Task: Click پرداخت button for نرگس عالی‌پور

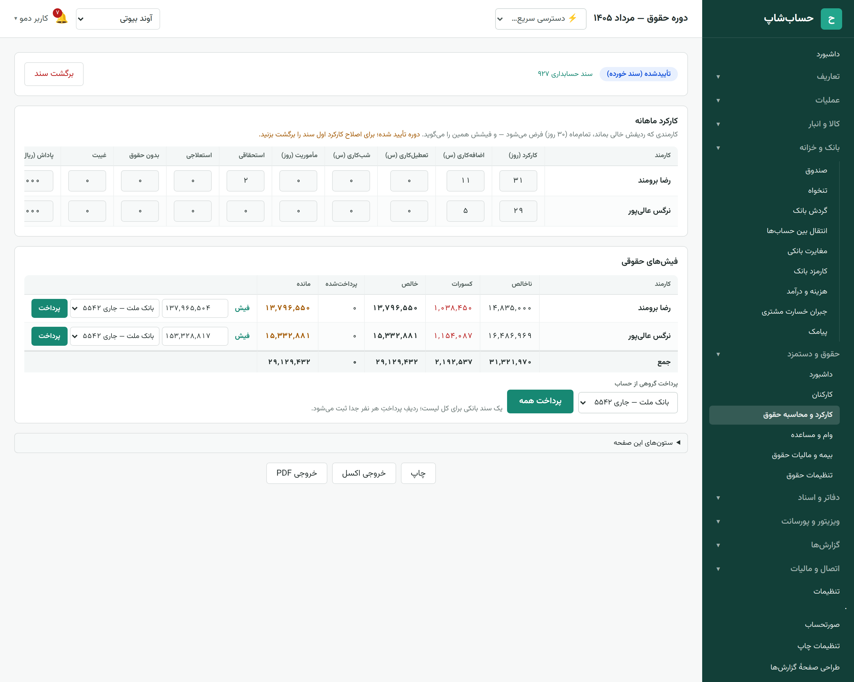Action: point(49,336)
